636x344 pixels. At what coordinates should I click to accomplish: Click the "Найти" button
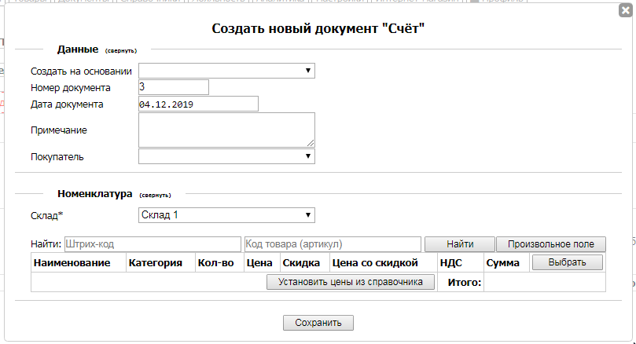pyautogui.click(x=460, y=244)
